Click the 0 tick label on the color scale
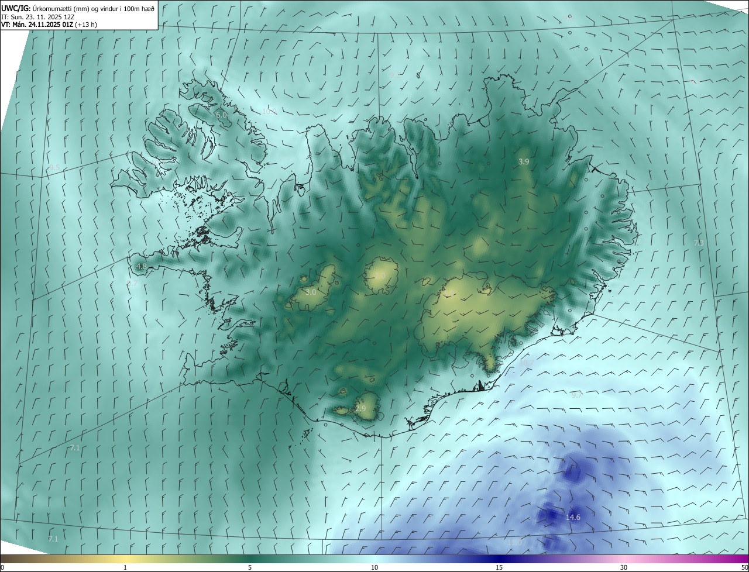Image resolution: width=749 pixels, height=572 pixels. pos(2,567)
